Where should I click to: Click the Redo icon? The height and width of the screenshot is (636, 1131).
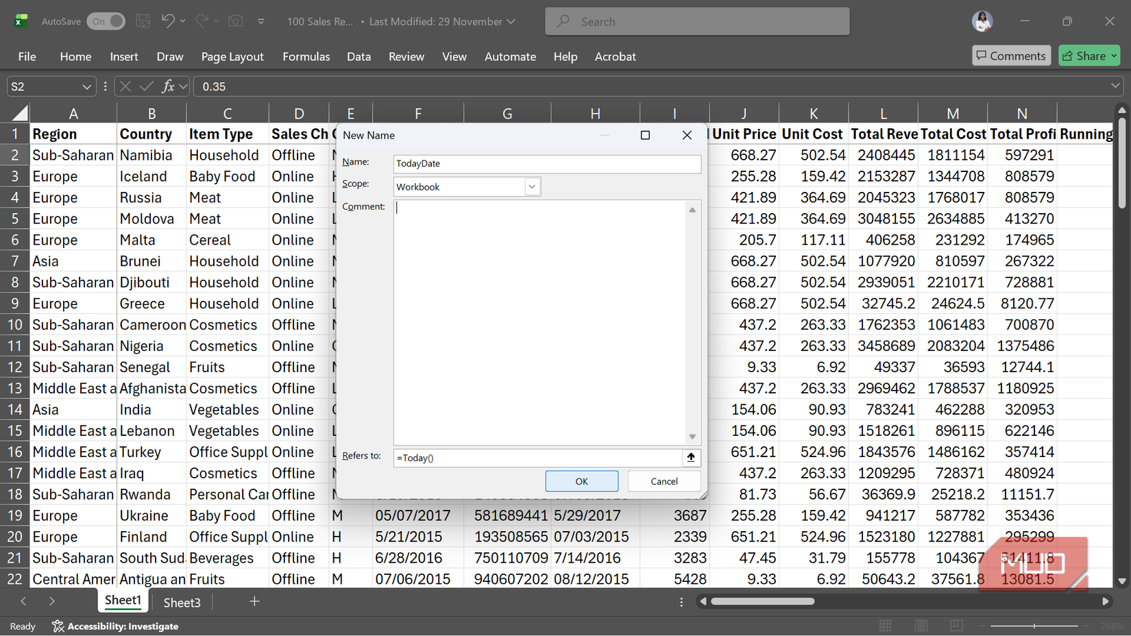click(x=201, y=21)
